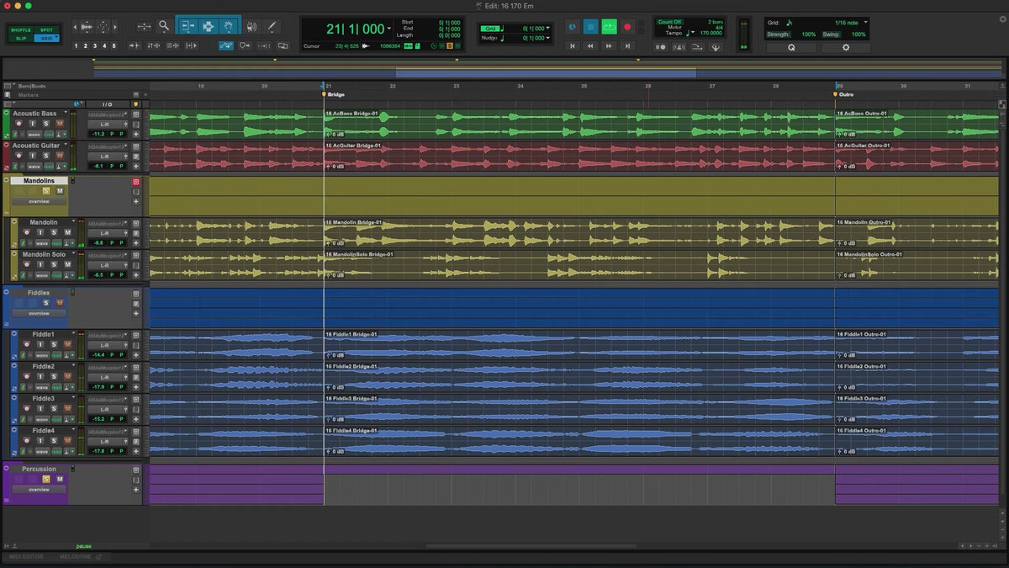Screen dimensions: 1009x568
Task: Enable Spot edit mode
Action: click(47, 29)
